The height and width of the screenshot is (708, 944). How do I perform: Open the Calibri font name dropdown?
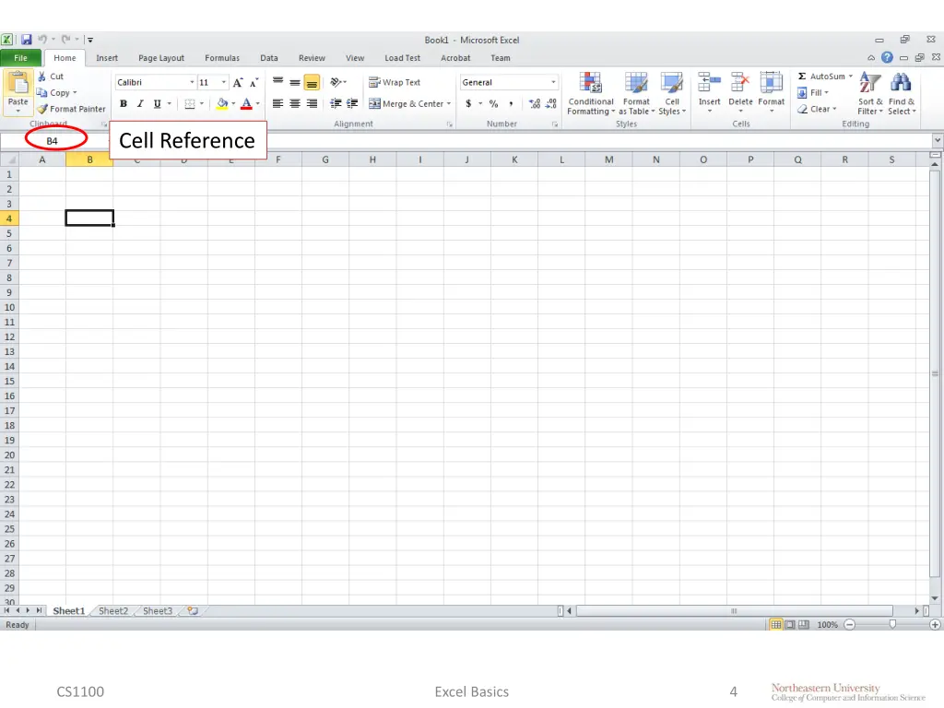tap(192, 82)
